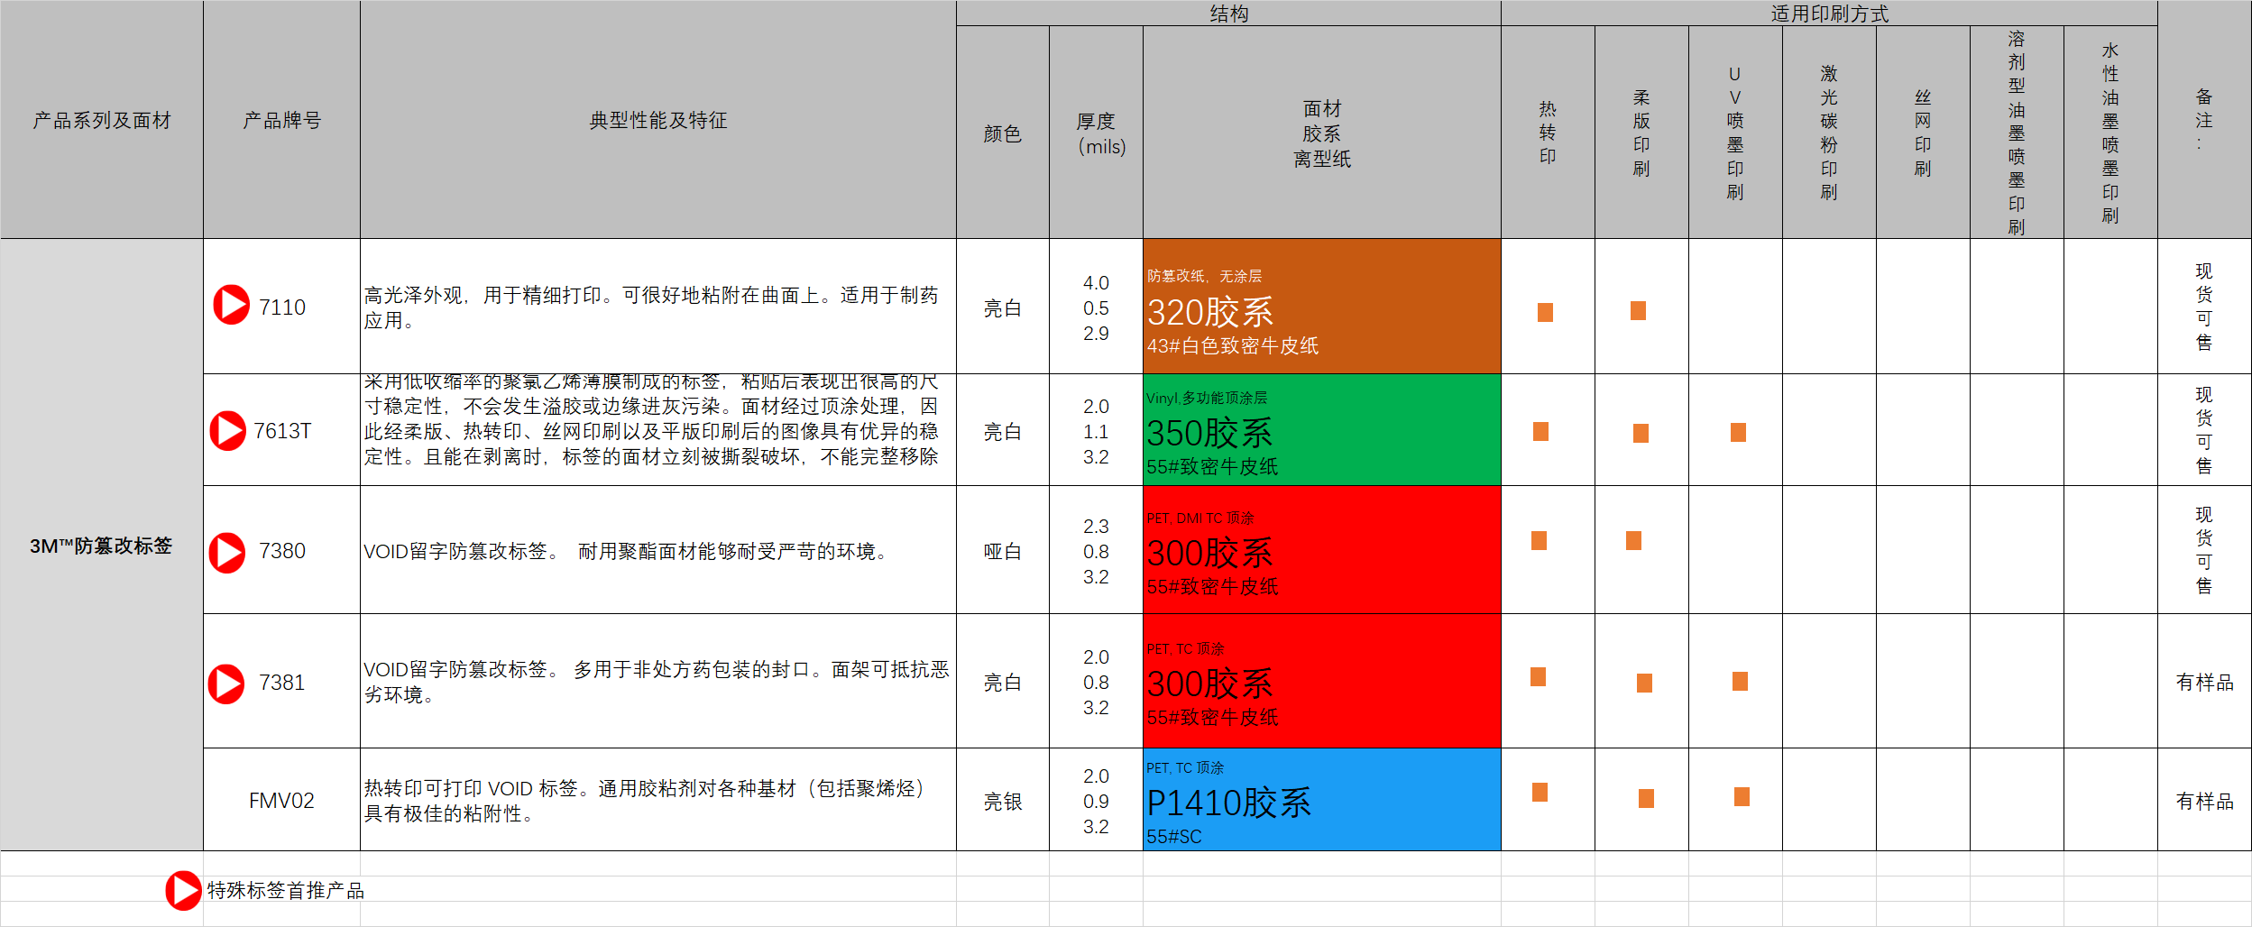Select the 颜色 column header
Screen dimensions: 2252x927
click(x=1003, y=133)
